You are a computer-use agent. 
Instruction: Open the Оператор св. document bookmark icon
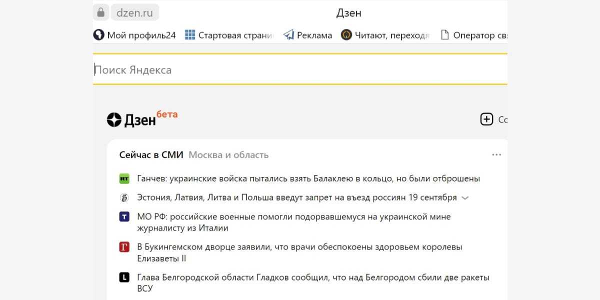(x=444, y=35)
